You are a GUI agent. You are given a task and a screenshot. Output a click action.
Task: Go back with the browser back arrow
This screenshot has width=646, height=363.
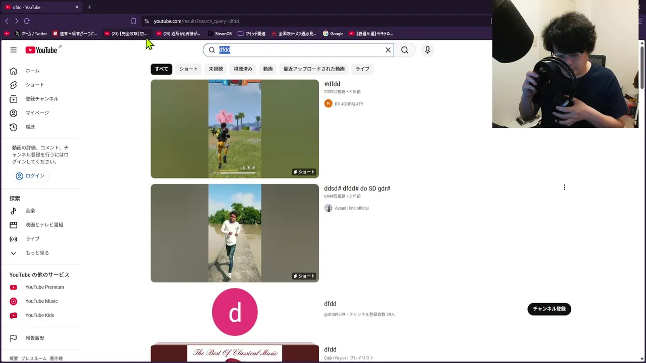point(7,21)
